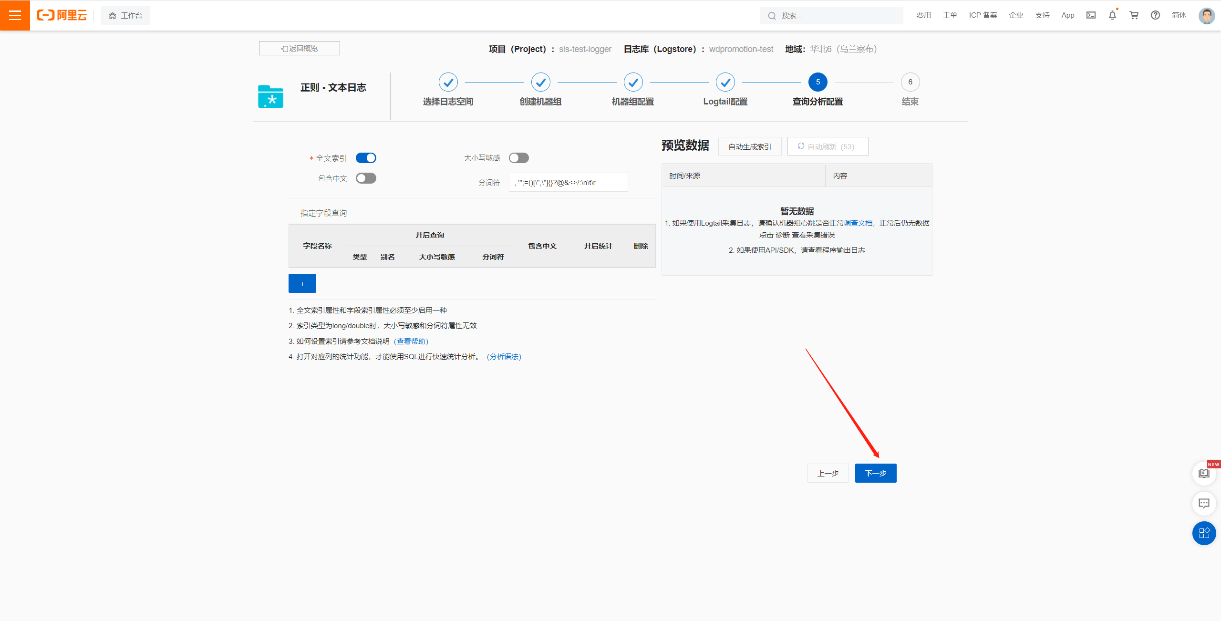Open the 简体 language menu
Viewport: 1221px width, 621px height.
1179,15
